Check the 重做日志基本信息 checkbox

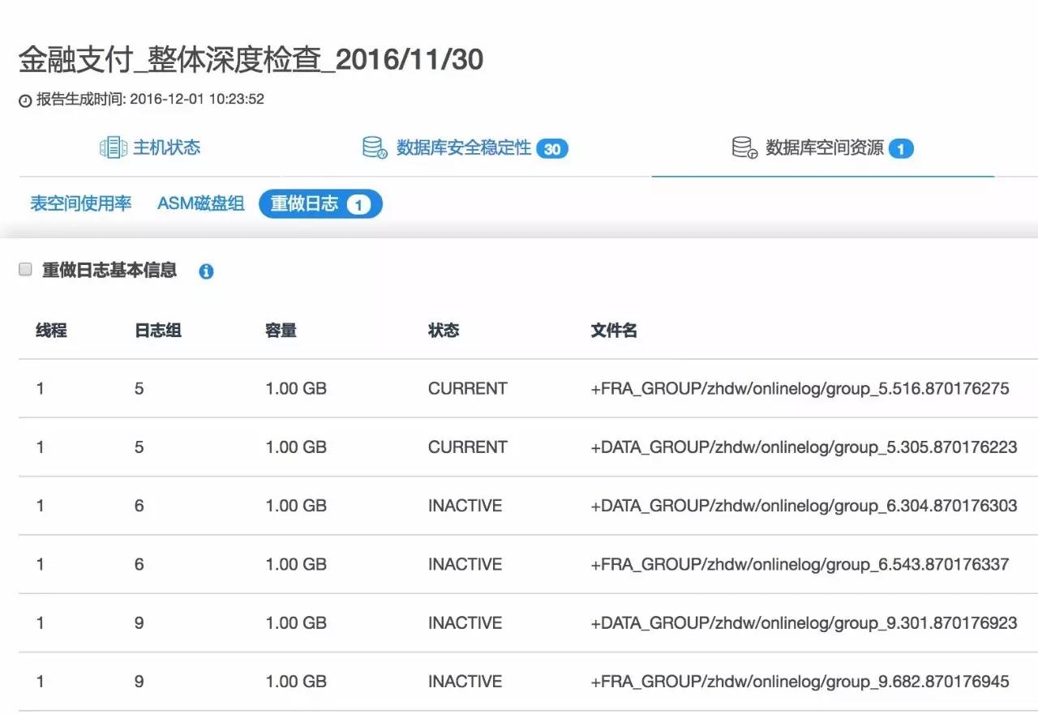click(25, 267)
